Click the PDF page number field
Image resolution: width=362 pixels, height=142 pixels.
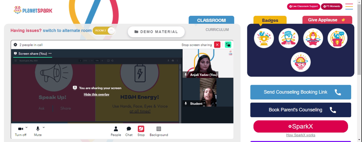81,61
